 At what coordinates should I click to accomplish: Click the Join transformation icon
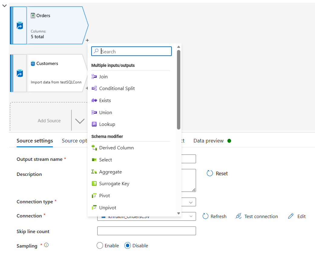94,76
